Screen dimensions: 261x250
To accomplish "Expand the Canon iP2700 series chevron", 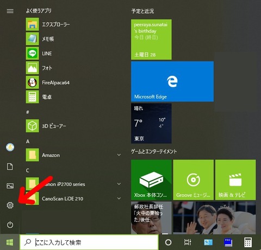I will pyautogui.click(x=119, y=184).
